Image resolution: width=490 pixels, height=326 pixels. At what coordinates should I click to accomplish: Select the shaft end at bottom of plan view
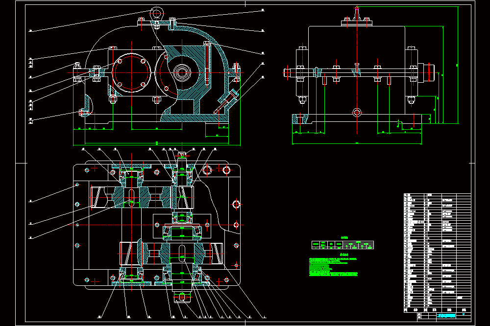[182, 297]
